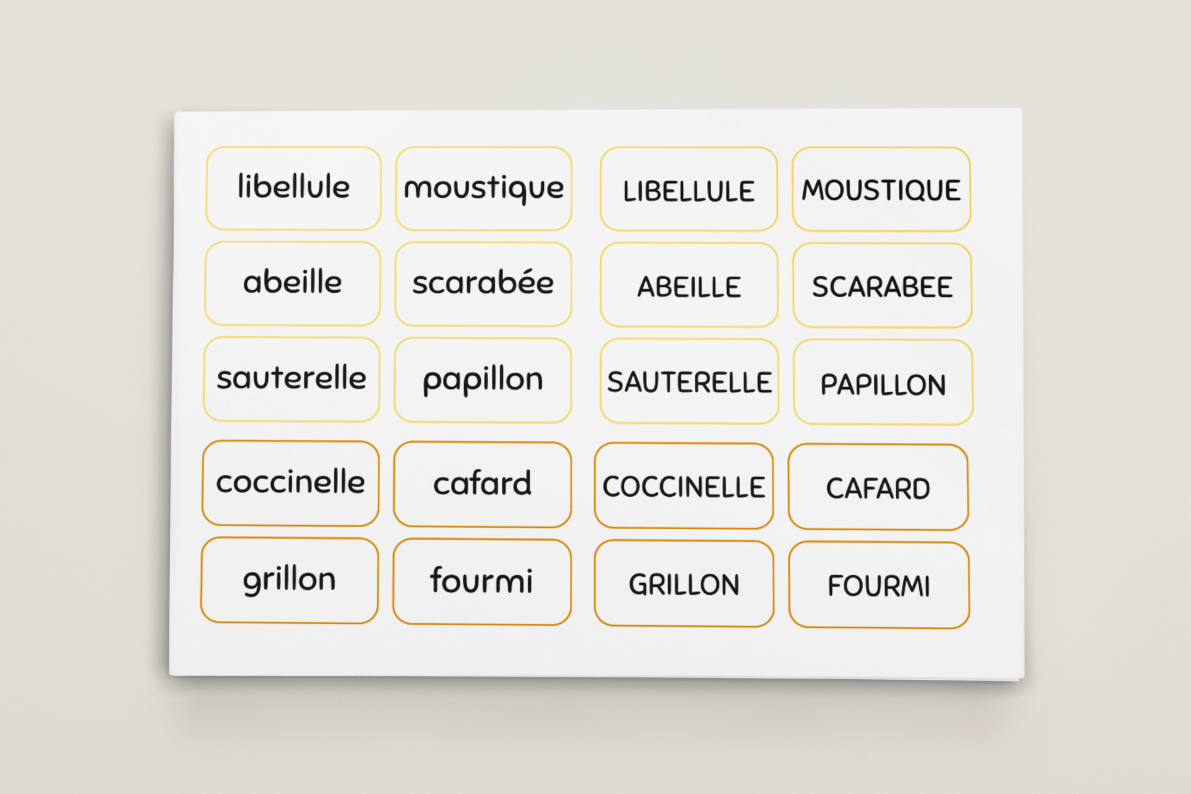The height and width of the screenshot is (794, 1191).
Task: Select the uppercase "PAPILLON" label
Action: [883, 382]
